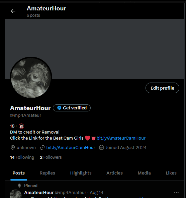186x198 pixels.
Task: Go back using the arrow icon
Action: pos(13,11)
